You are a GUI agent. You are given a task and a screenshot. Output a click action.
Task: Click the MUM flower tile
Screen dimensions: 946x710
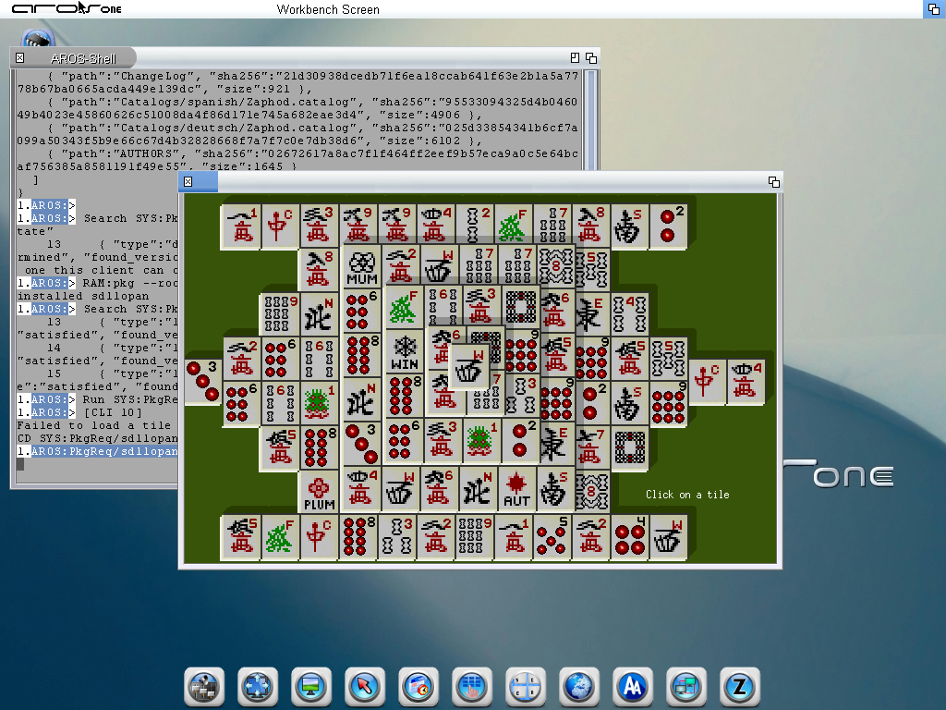coord(362,267)
